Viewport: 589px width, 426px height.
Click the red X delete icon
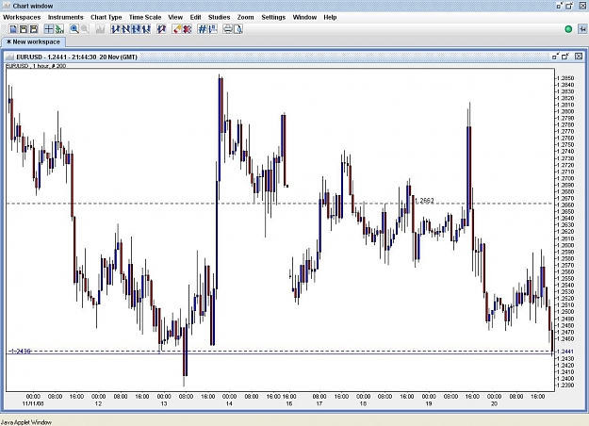coord(188,29)
